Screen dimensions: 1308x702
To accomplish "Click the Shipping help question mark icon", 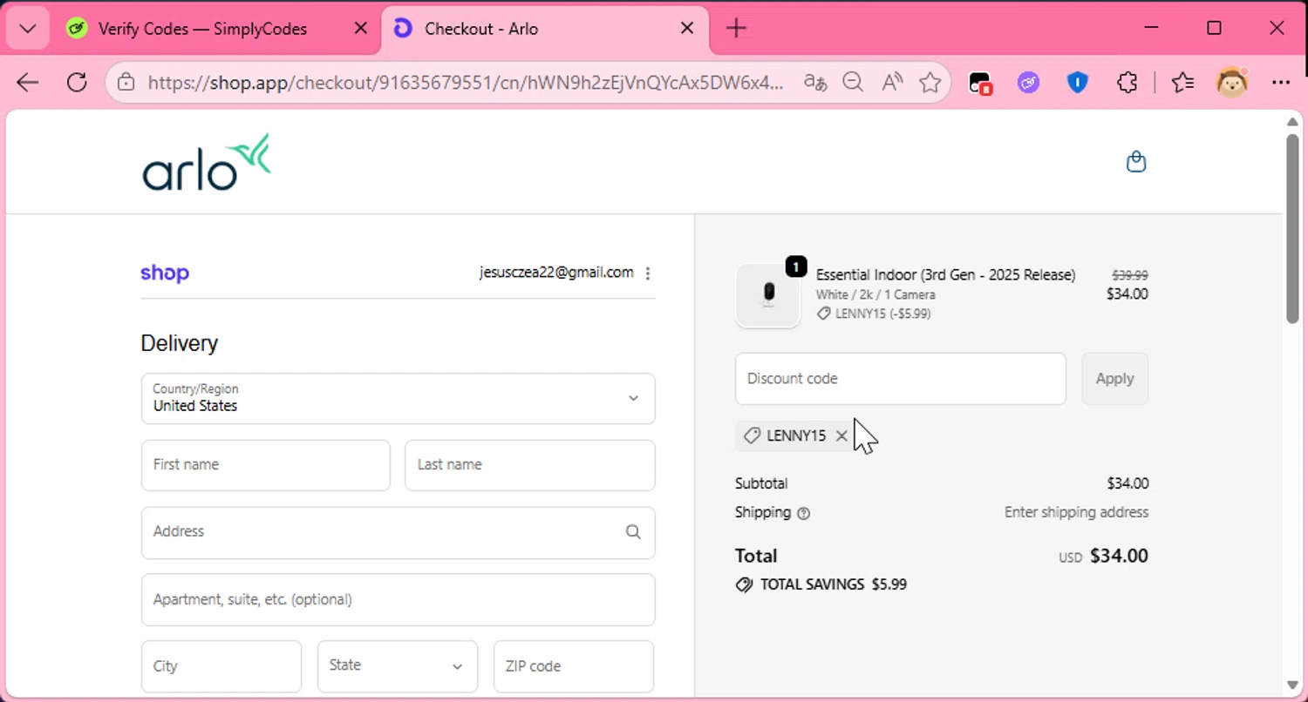I will (804, 513).
